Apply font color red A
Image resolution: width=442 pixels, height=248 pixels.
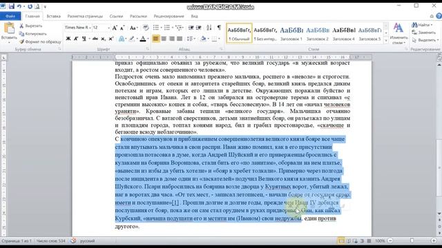pos(143,39)
